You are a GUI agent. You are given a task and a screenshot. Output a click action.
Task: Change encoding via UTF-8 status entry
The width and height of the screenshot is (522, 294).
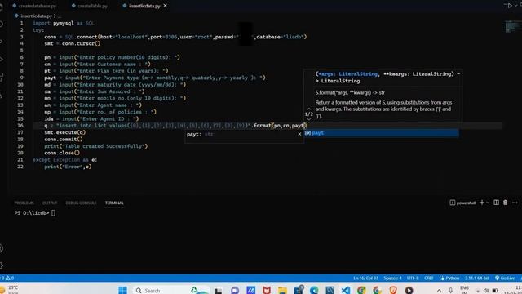[x=413, y=278]
